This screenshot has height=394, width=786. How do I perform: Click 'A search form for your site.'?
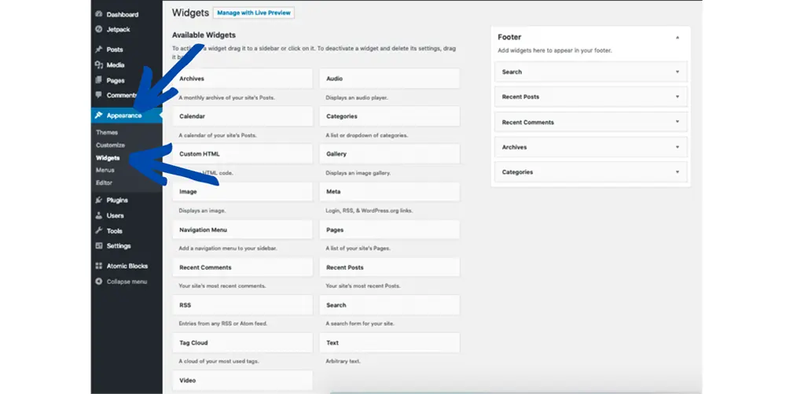(x=360, y=323)
